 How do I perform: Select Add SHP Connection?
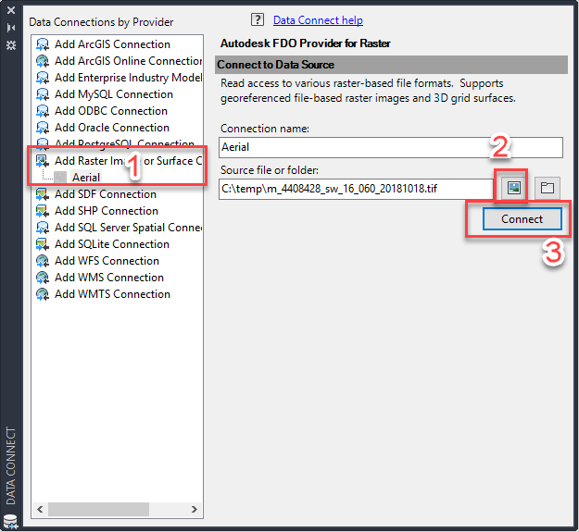tap(107, 211)
